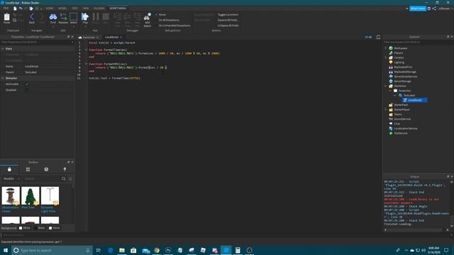Viewport: 454px width, 255px height.
Task: Click Collapse All Folds action
Action: [228, 25]
